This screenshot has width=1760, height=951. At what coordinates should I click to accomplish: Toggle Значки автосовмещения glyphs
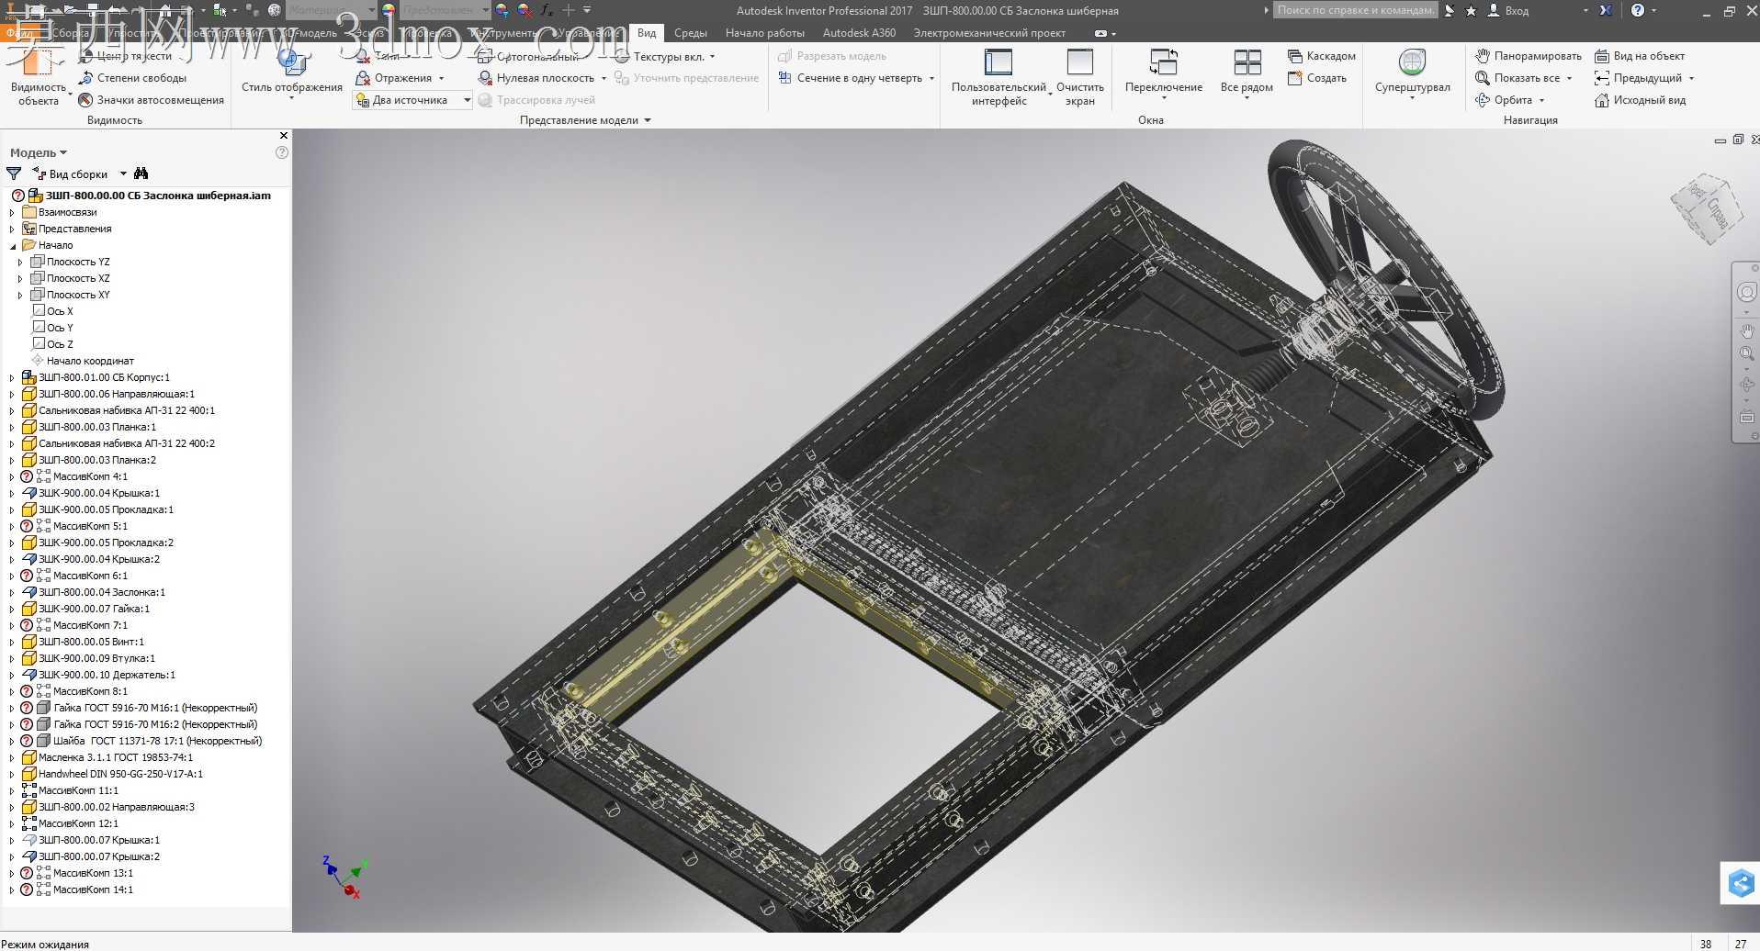tap(152, 100)
